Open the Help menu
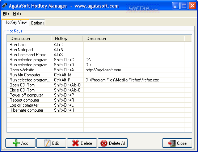 click(x=17, y=14)
